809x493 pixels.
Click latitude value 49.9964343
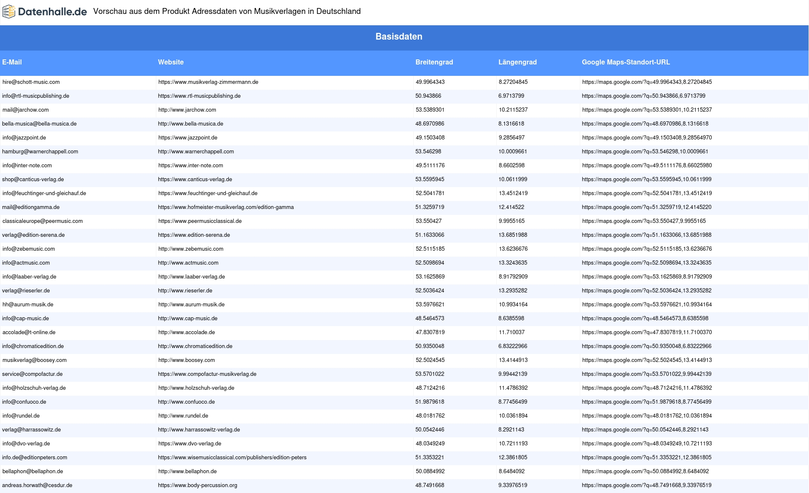pos(430,82)
